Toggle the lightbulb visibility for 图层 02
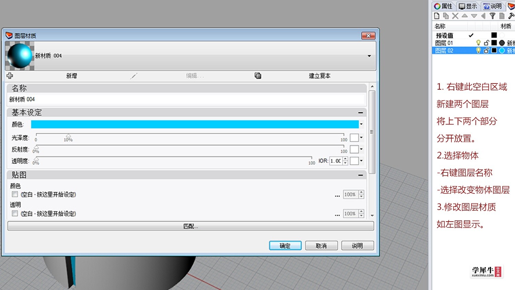Screen dimensions: 515x290 point(478,50)
